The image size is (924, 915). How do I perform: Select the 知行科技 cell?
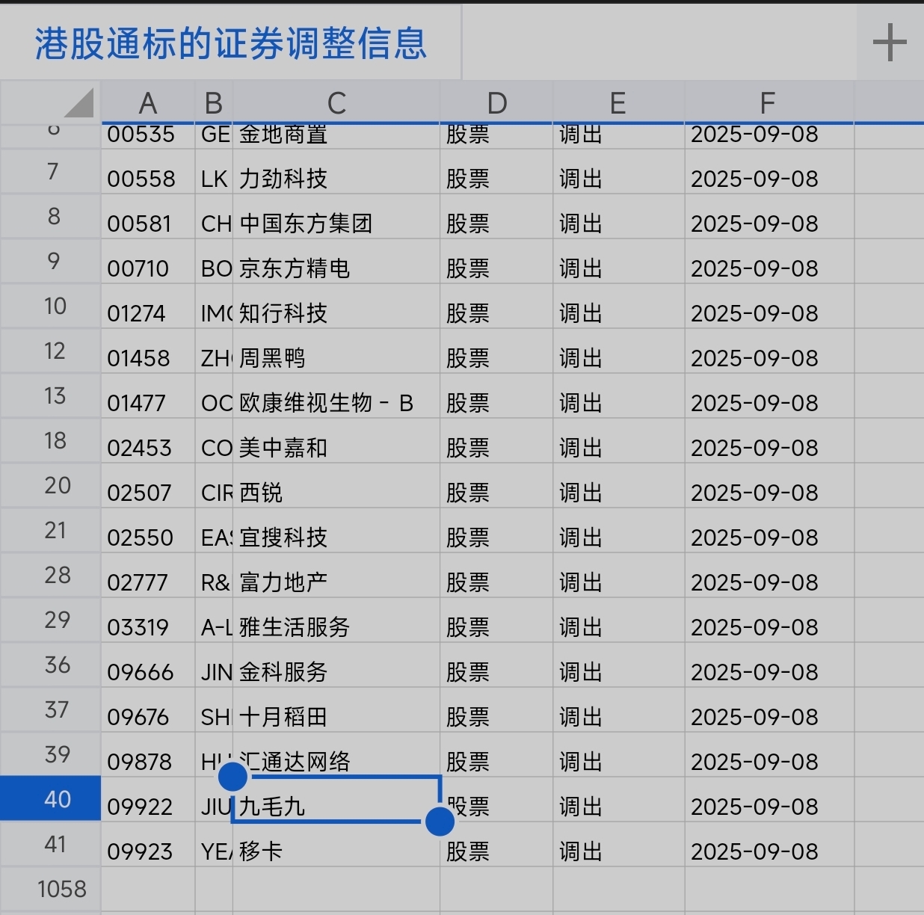336,306
